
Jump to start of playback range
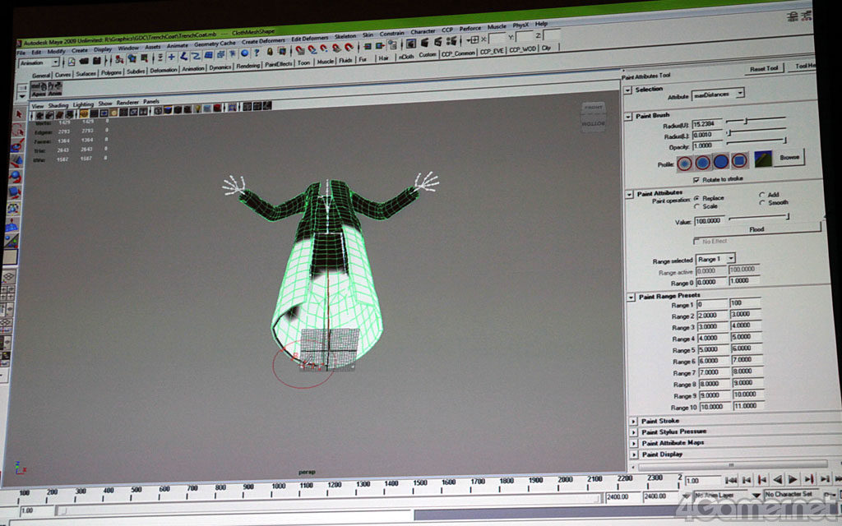[x=730, y=479]
